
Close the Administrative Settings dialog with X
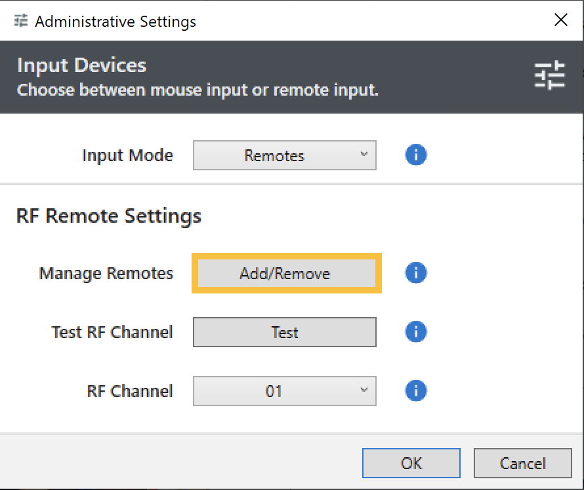coord(560,20)
